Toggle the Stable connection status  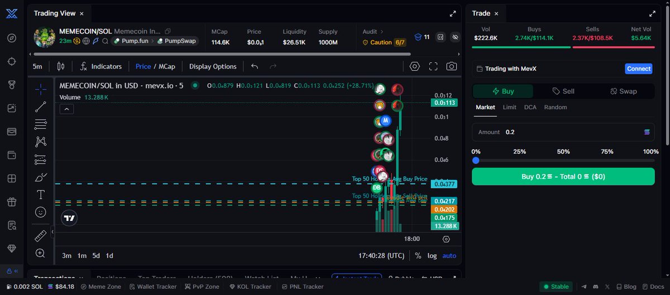click(x=556, y=287)
